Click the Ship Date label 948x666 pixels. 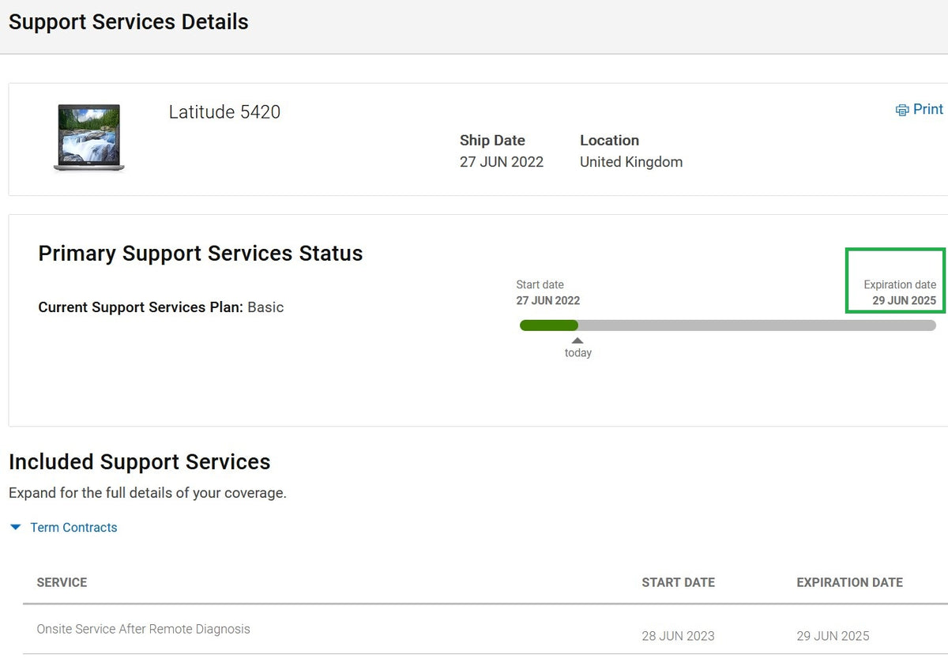click(x=492, y=140)
